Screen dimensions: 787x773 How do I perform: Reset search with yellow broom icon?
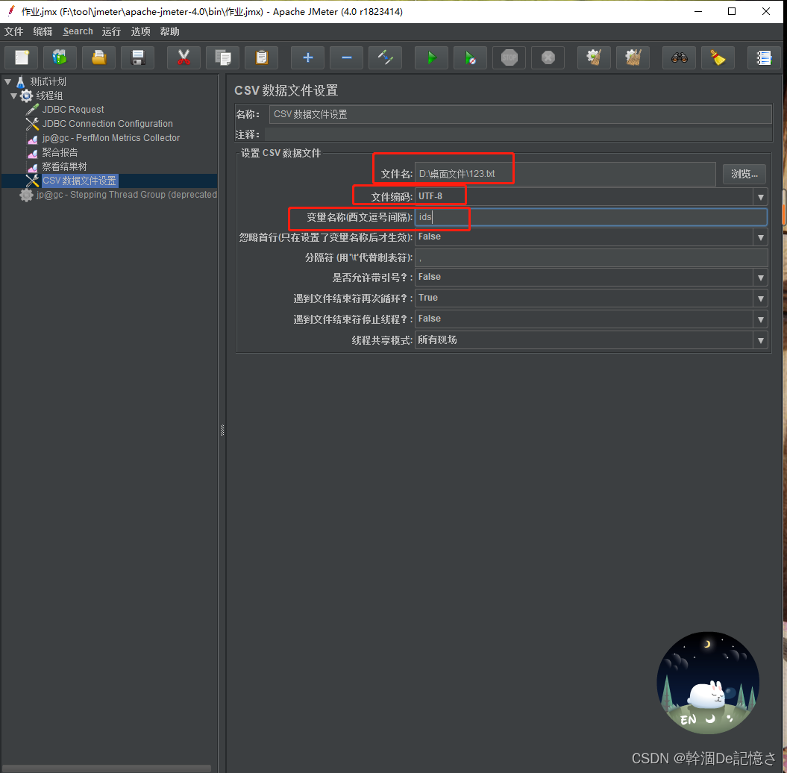click(718, 57)
